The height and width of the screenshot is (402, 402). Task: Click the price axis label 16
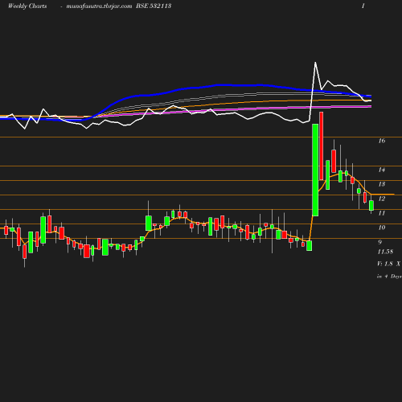[382, 141]
